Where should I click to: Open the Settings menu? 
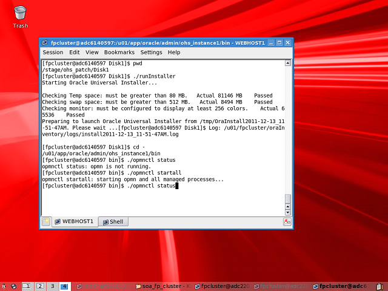tap(151, 52)
